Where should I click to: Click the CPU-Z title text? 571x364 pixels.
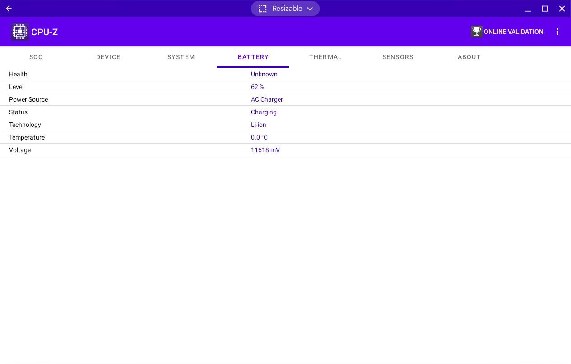[44, 32]
